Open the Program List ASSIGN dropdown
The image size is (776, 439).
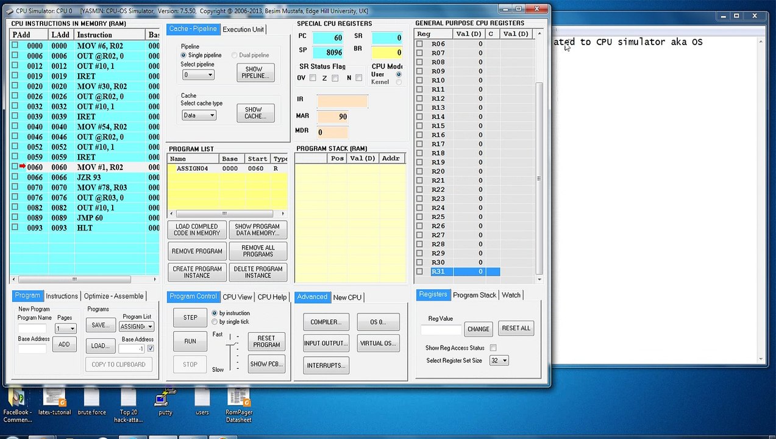tap(137, 327)
